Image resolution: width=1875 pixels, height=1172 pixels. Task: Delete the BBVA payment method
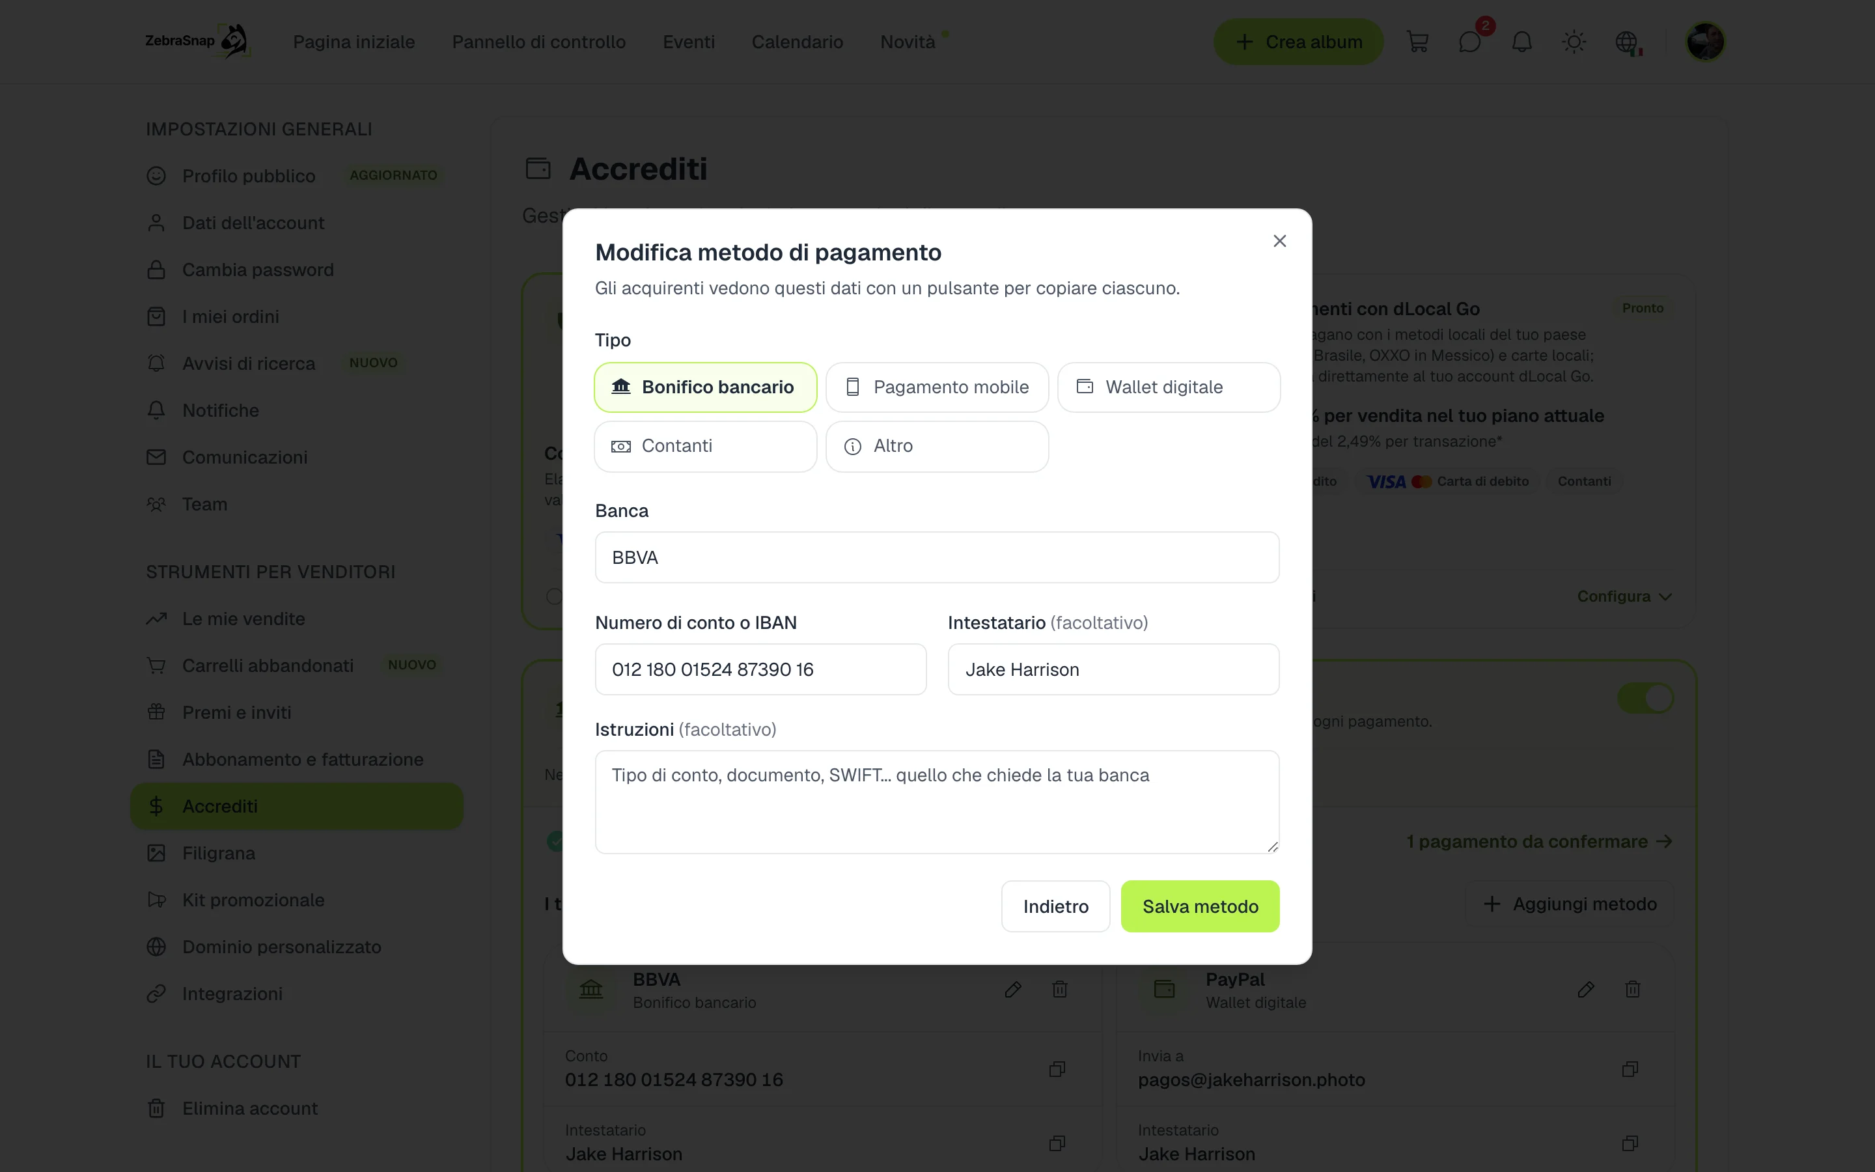coord(1060,989)
